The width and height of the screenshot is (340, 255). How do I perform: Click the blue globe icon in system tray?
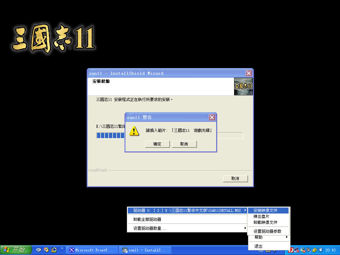320,250
